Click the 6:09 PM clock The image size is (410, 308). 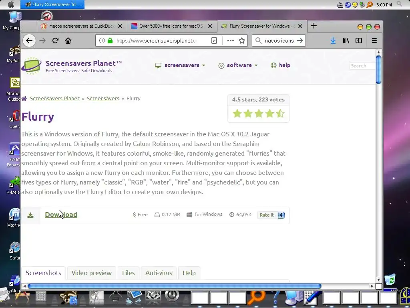384,5
